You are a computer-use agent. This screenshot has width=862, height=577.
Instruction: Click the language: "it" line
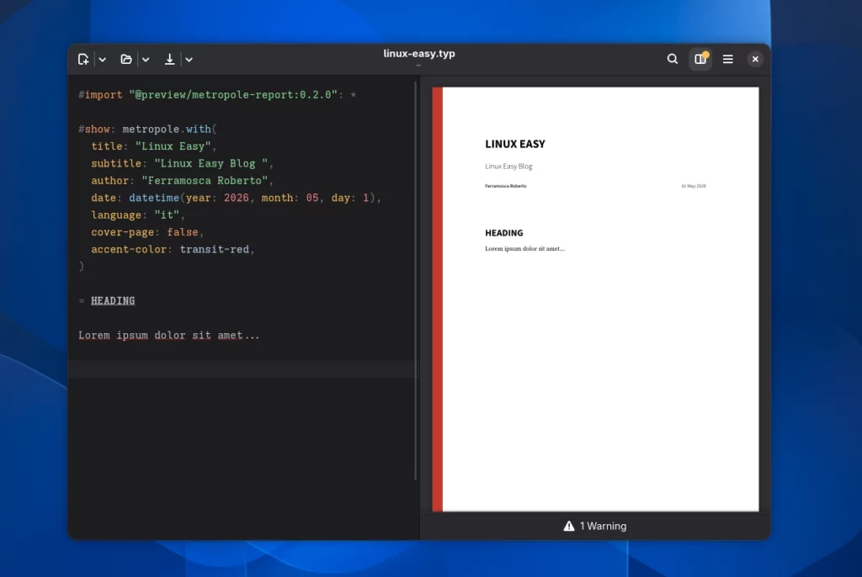click(138, 214)
